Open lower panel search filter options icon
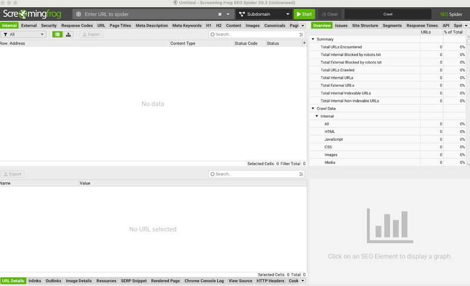 pos(301,174)
